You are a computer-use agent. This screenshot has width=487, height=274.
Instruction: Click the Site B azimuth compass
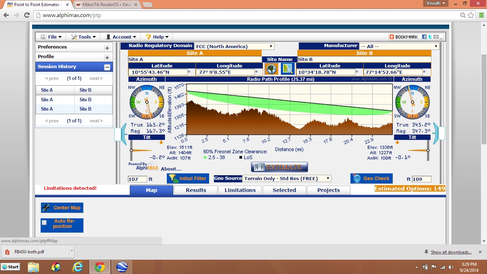pos(412,102)
